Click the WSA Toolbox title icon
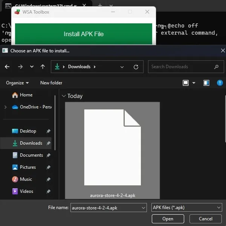 tap(17, 12)
